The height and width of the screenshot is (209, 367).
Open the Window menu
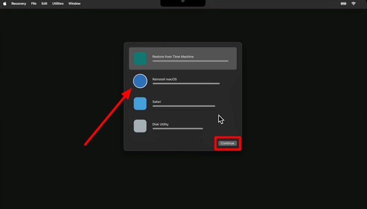pyautogui.click(x=74, y=3)
